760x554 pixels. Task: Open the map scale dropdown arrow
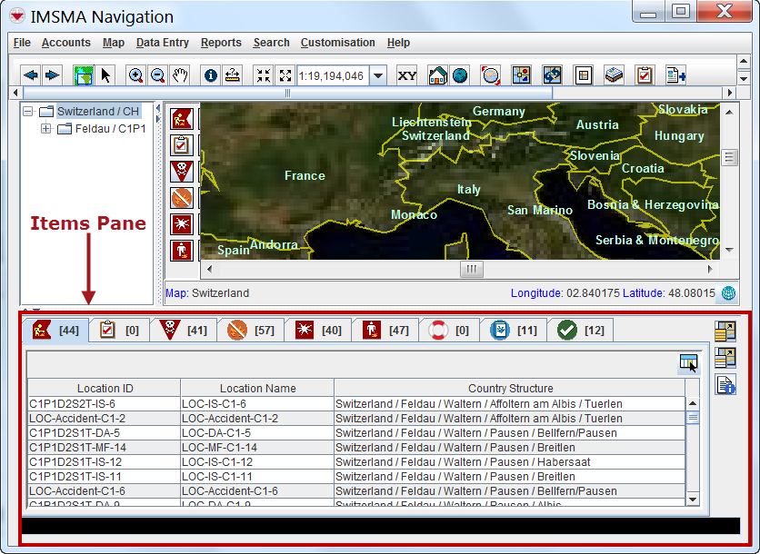pyautogui.click(x=377, y=75)
